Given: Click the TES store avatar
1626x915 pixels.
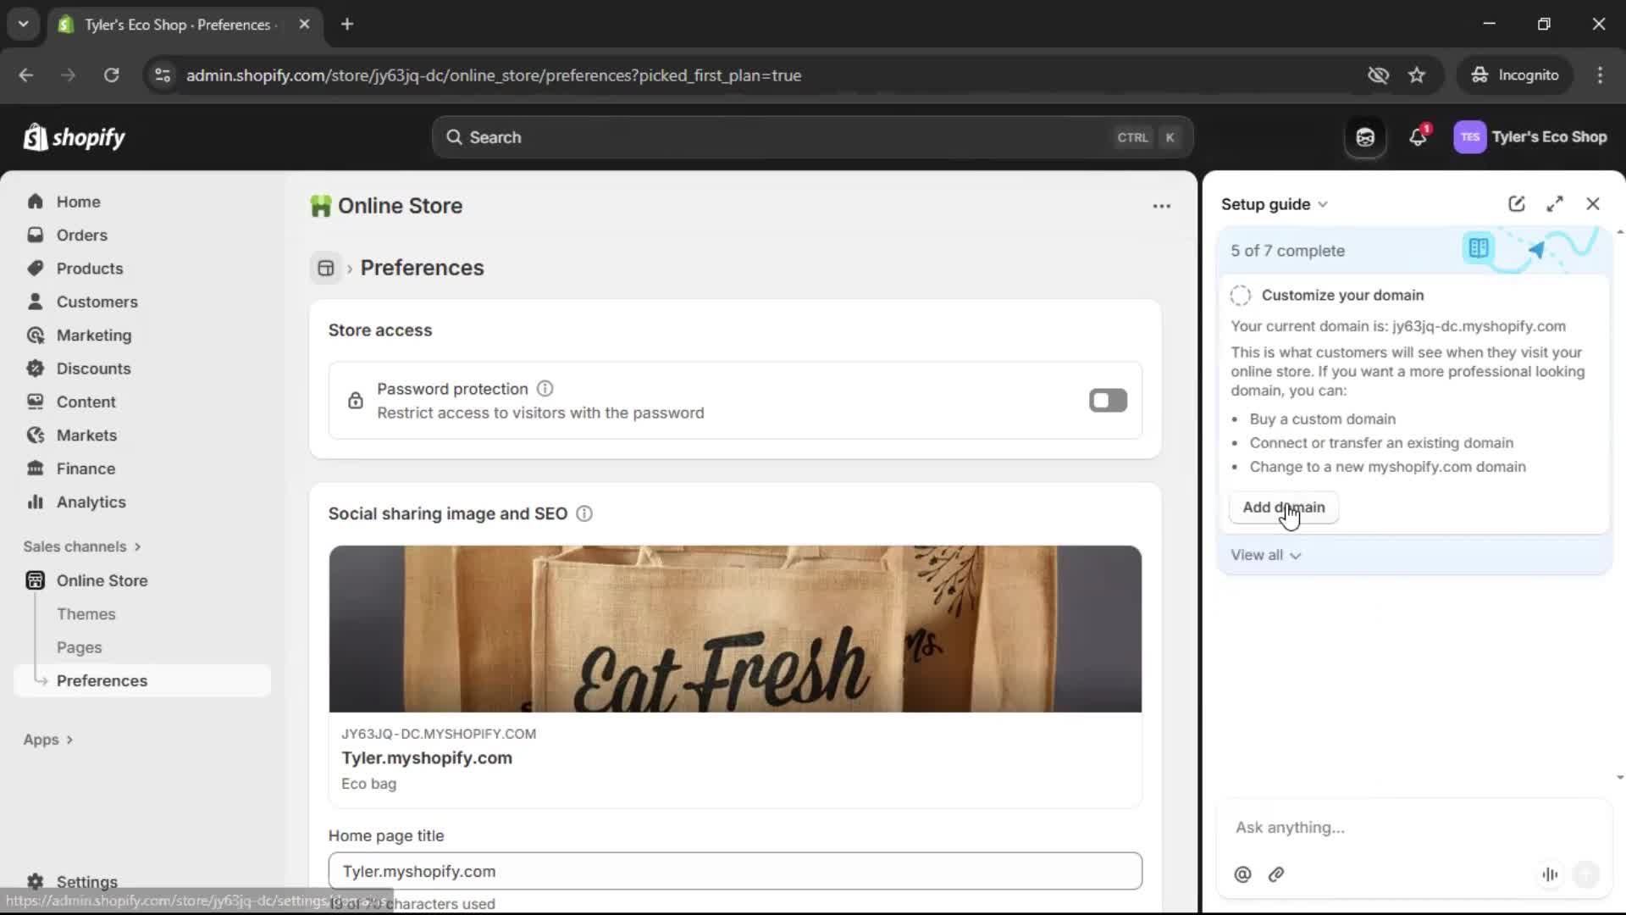Looking at the screenshot, I should tap(1470, 136).
